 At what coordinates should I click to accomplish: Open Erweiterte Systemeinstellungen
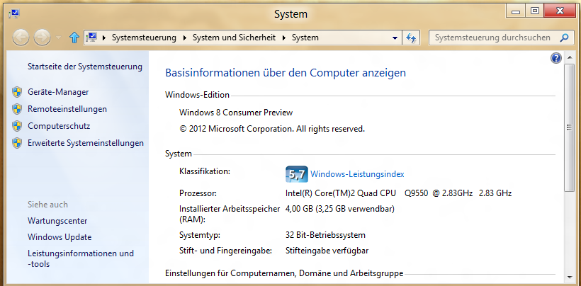coord(86,143)
